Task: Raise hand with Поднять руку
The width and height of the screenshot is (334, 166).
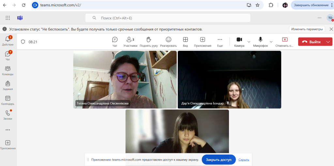Action: pyautogui.click(x=149, y=42)
